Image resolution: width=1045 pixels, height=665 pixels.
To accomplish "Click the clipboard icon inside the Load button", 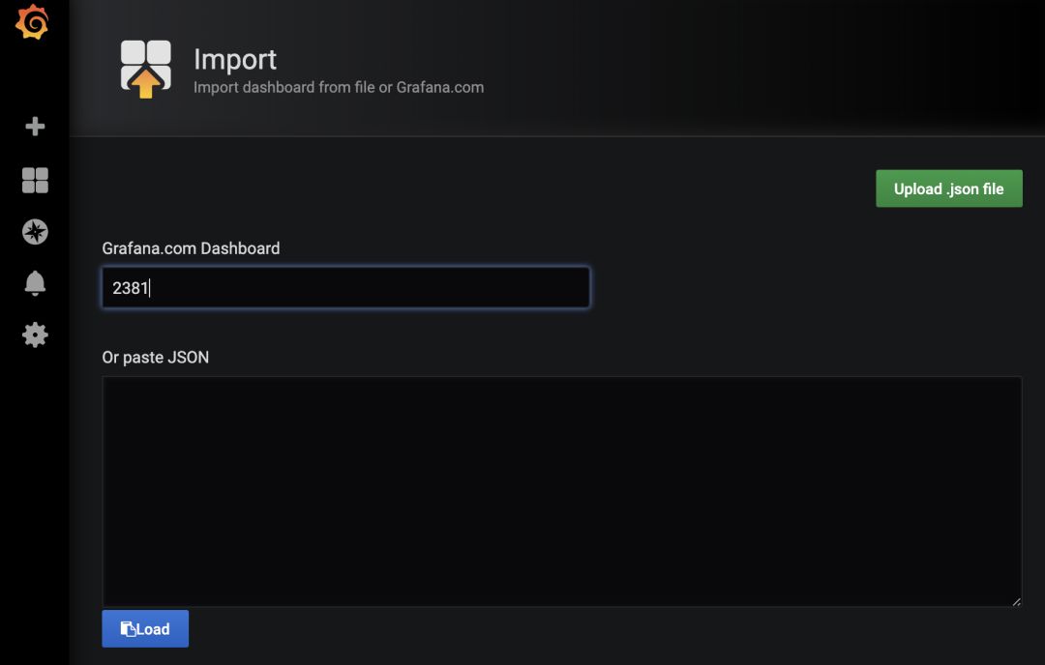I will coord(128,629).
